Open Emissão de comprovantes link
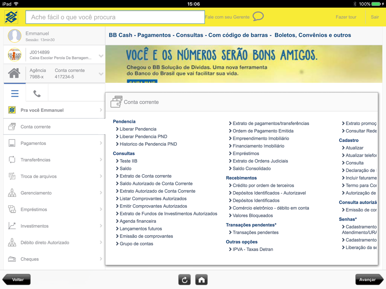Screen dimensions: 386x289 146,236
